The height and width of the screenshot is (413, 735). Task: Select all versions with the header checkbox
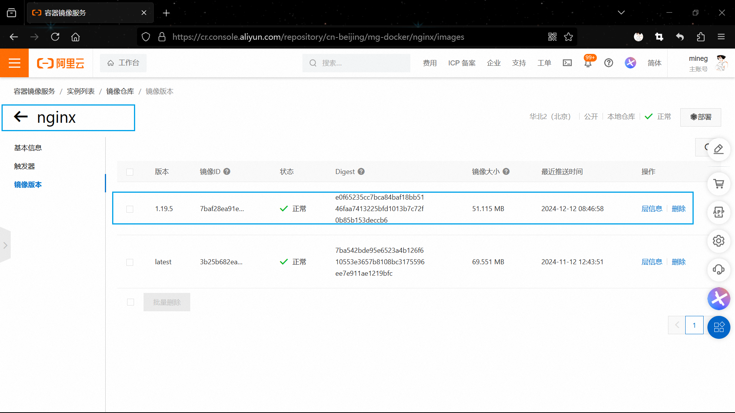coord(130,172)
